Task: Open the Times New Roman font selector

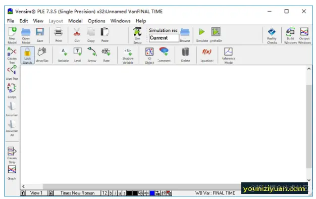Action: pos(77,193)
